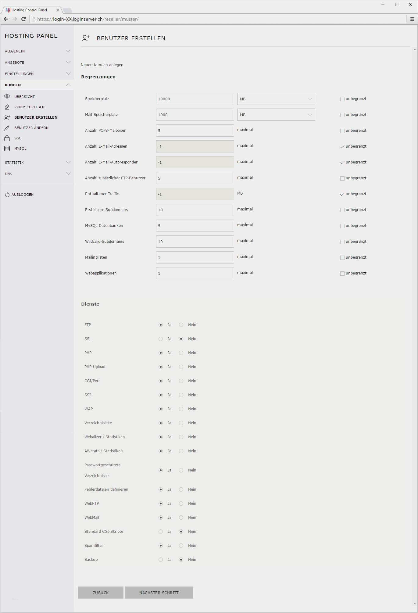The width and height of the screenshot is (418, 613).
Task: Reload the page with the browser refresh icon
Action: [23, 19]
